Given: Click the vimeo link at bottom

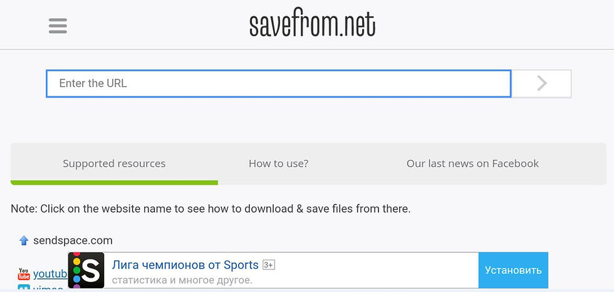Looking at the screenshot, I should tap(48, 288).
